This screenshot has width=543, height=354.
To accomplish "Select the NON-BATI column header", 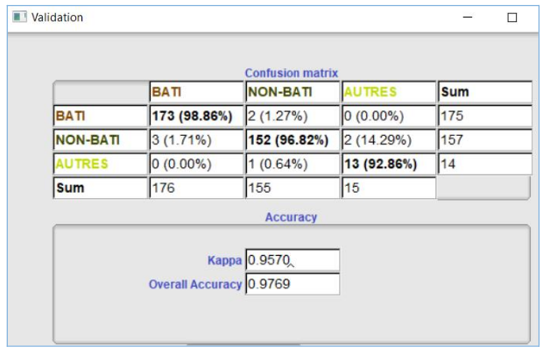I will point(293,92).
